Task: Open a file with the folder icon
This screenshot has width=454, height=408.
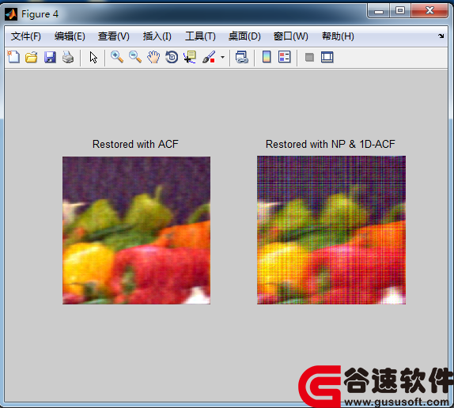Action: coord(32,57)
